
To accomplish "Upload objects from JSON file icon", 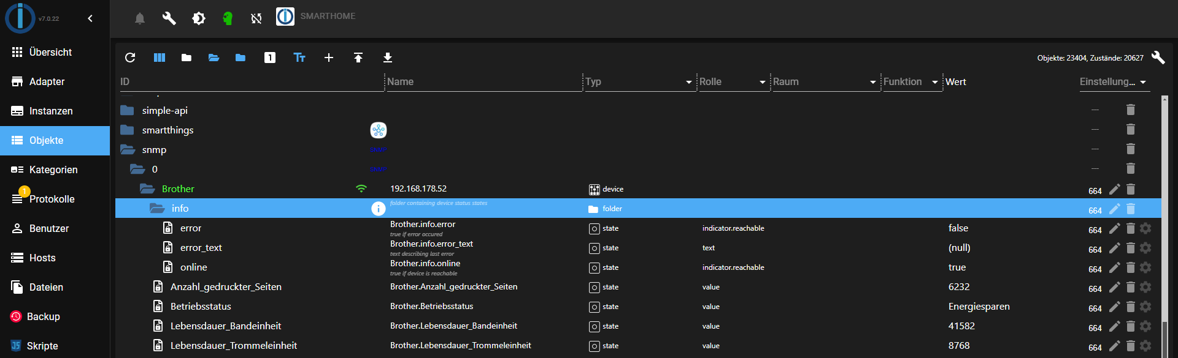I will (x=358, y=58).
